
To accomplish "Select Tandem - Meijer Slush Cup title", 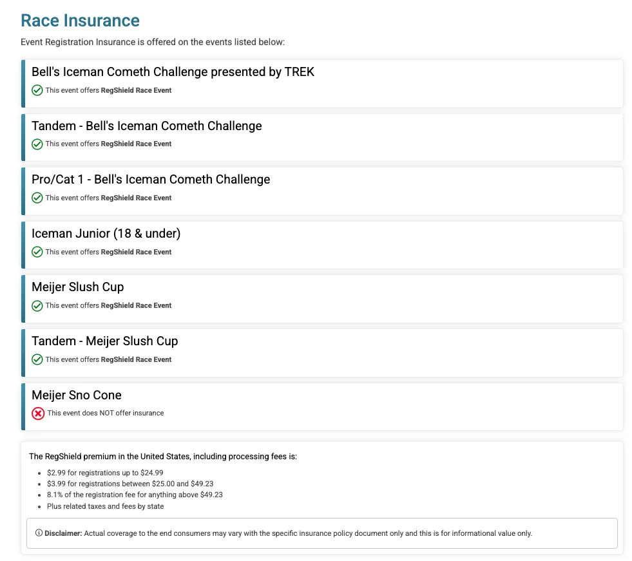I will point(104,341).
